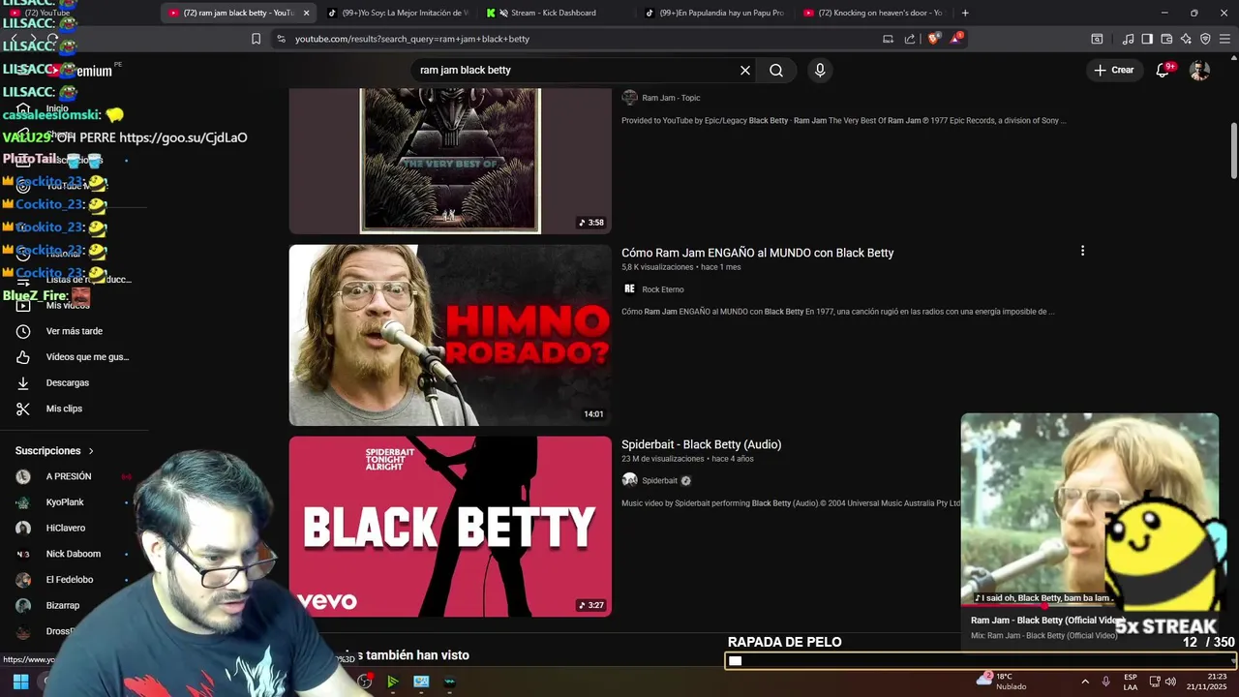The height and width of the screenshot is (697, 1239).
Task: Clear the search box with the X
Action: (x=745, y=70)
